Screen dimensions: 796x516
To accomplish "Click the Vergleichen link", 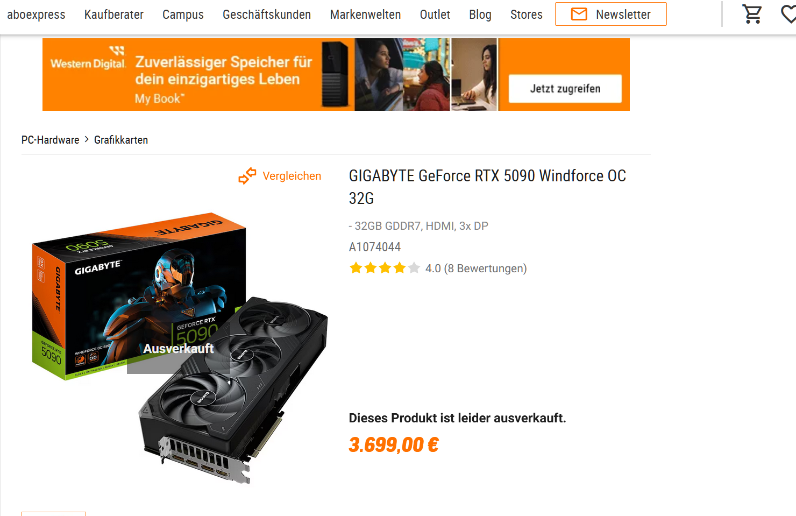I will click(x=292, y=176).
